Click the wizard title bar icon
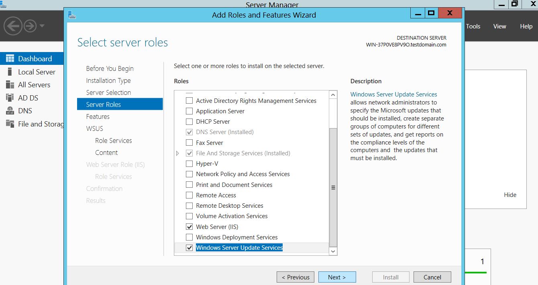 pyautogui.click(x=72, y=14)
